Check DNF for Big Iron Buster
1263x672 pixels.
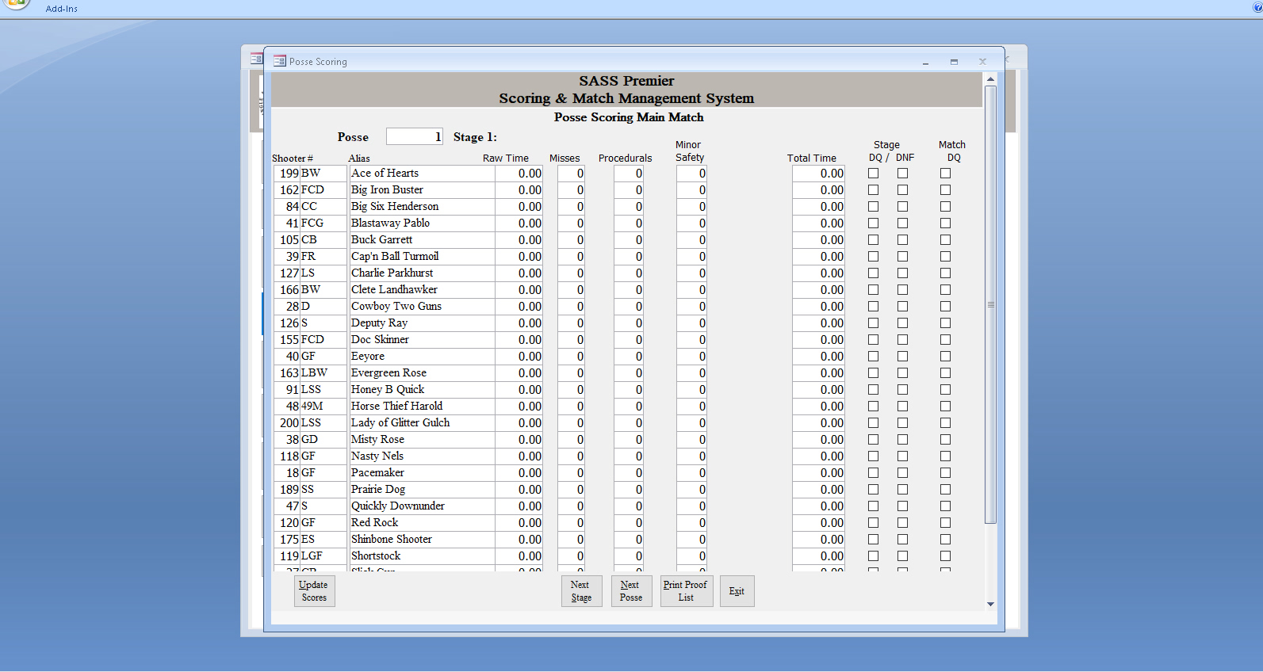(902, 190)
